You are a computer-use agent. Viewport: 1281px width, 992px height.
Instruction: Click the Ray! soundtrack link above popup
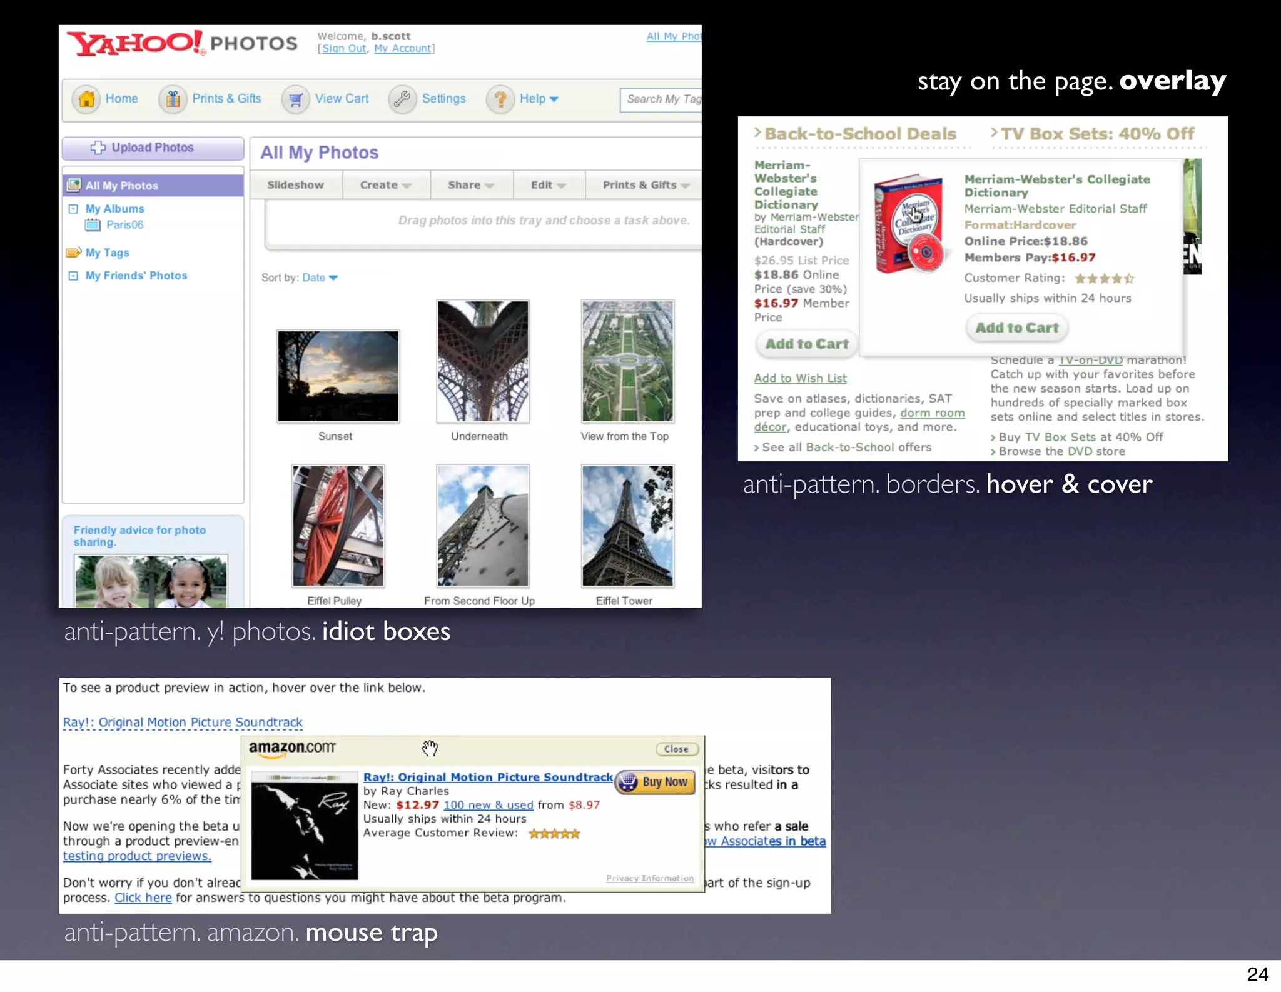[x=183, y=723]
